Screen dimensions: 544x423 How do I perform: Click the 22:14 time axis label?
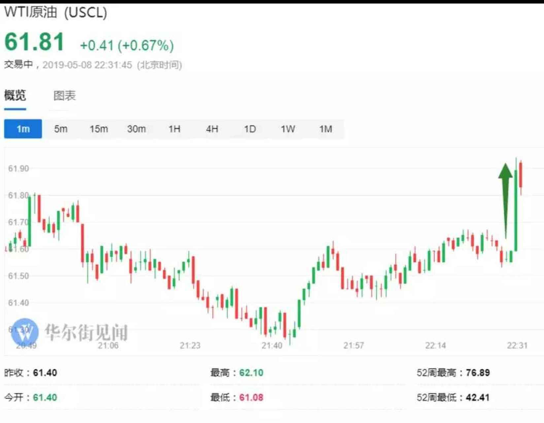coord(435,346)
